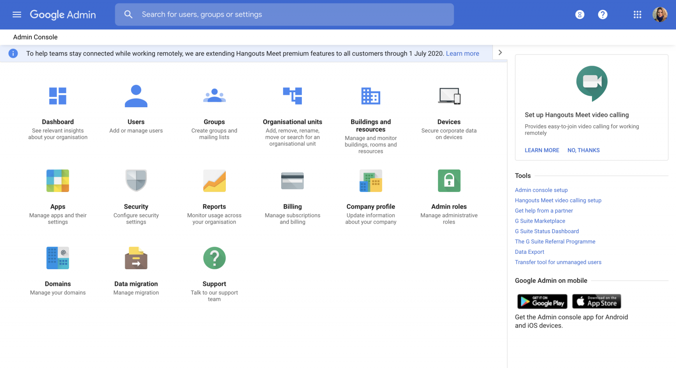Open the Billing section icon
Viewport: 676px width, 368px height.
click(x=293, y=180)
